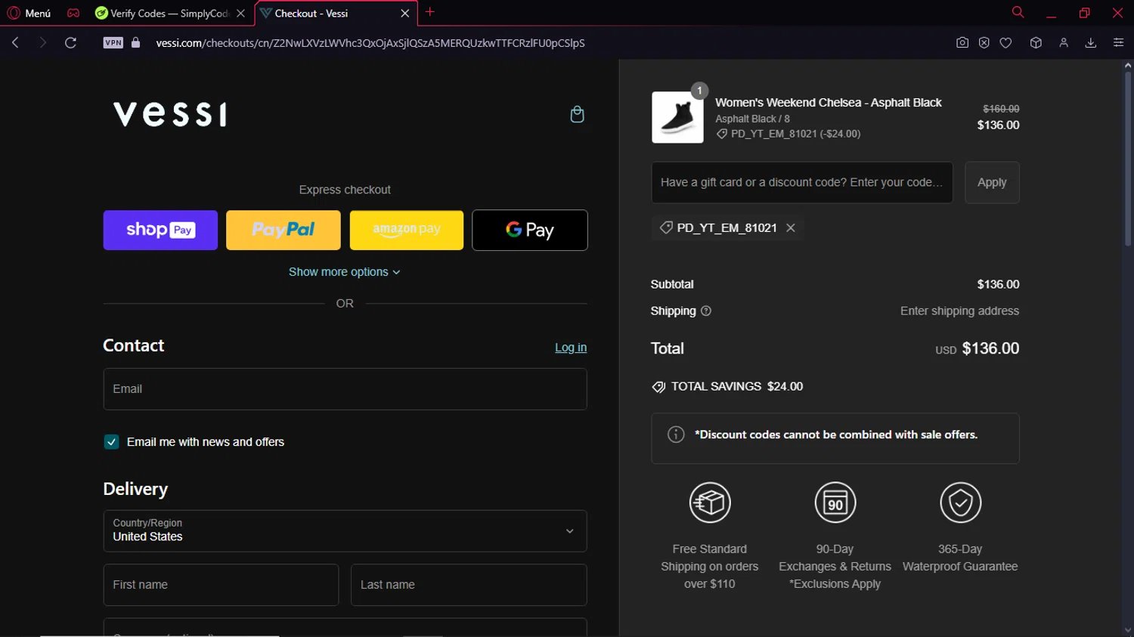
Task: Pay with PayPal
Action: pos(283,230)
